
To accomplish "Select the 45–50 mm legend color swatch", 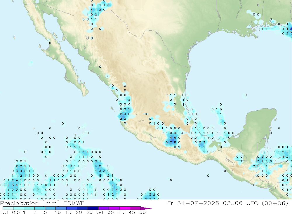I will tap(135, 208).
